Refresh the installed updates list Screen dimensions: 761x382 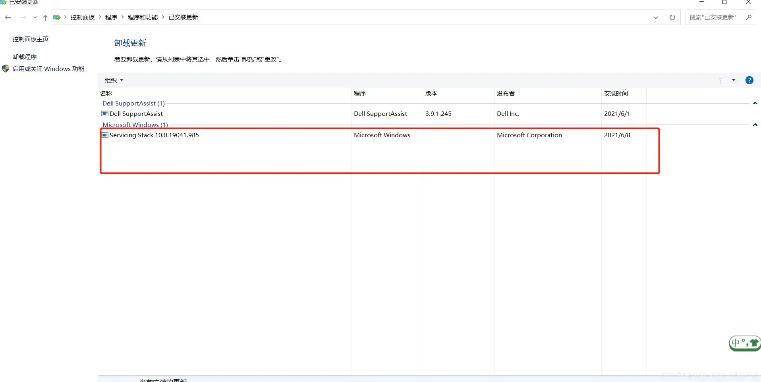coord(672,17)
